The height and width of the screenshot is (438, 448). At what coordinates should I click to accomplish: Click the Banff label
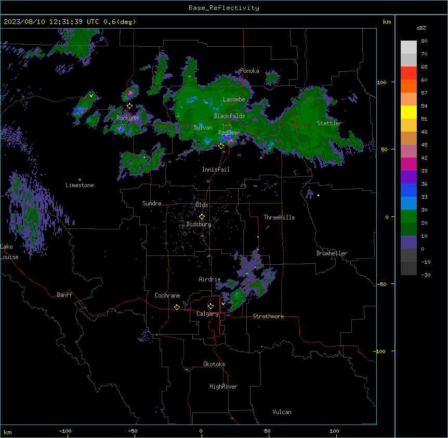[64, 295]
